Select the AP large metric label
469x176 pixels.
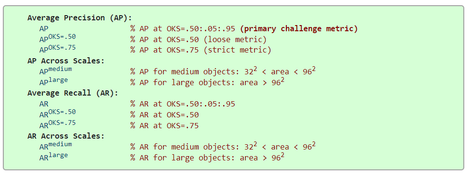53,81
